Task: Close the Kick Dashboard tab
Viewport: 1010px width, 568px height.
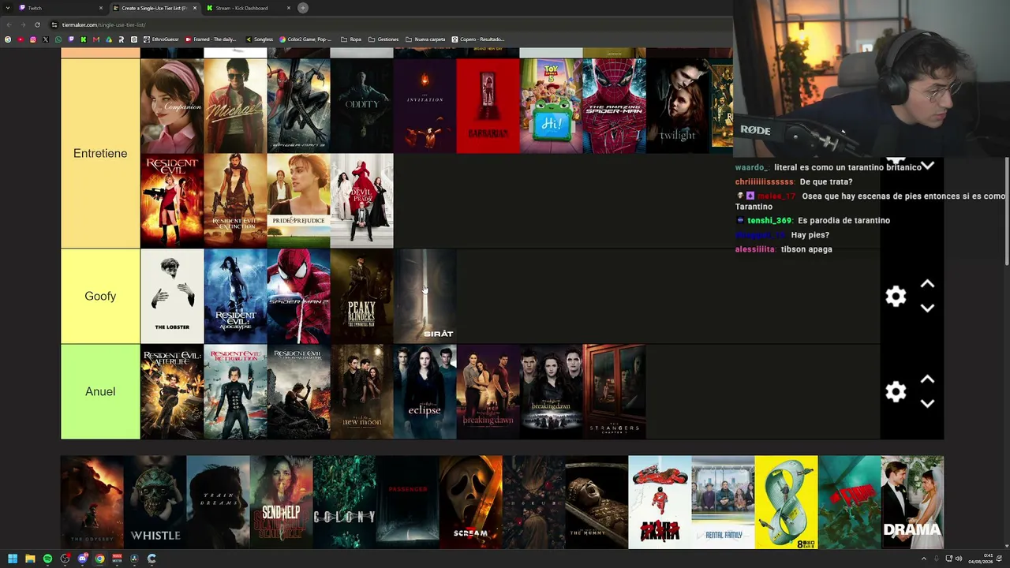Action: click(x=289, y=8)
